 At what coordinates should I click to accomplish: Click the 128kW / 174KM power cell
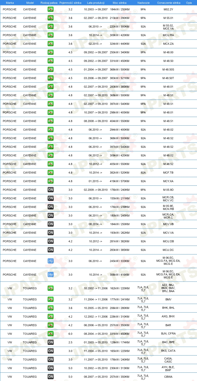(120, 342)
